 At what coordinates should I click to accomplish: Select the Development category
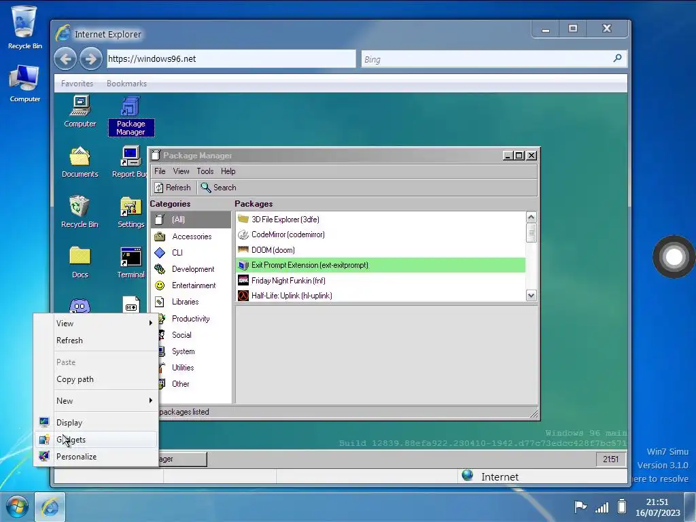tap(191, 269)
